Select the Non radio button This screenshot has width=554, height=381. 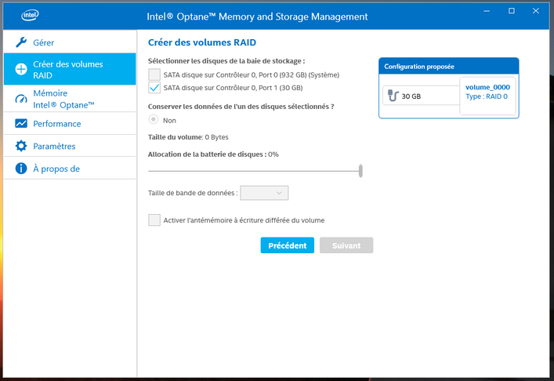pyautogui.click(x=154, y=121)
